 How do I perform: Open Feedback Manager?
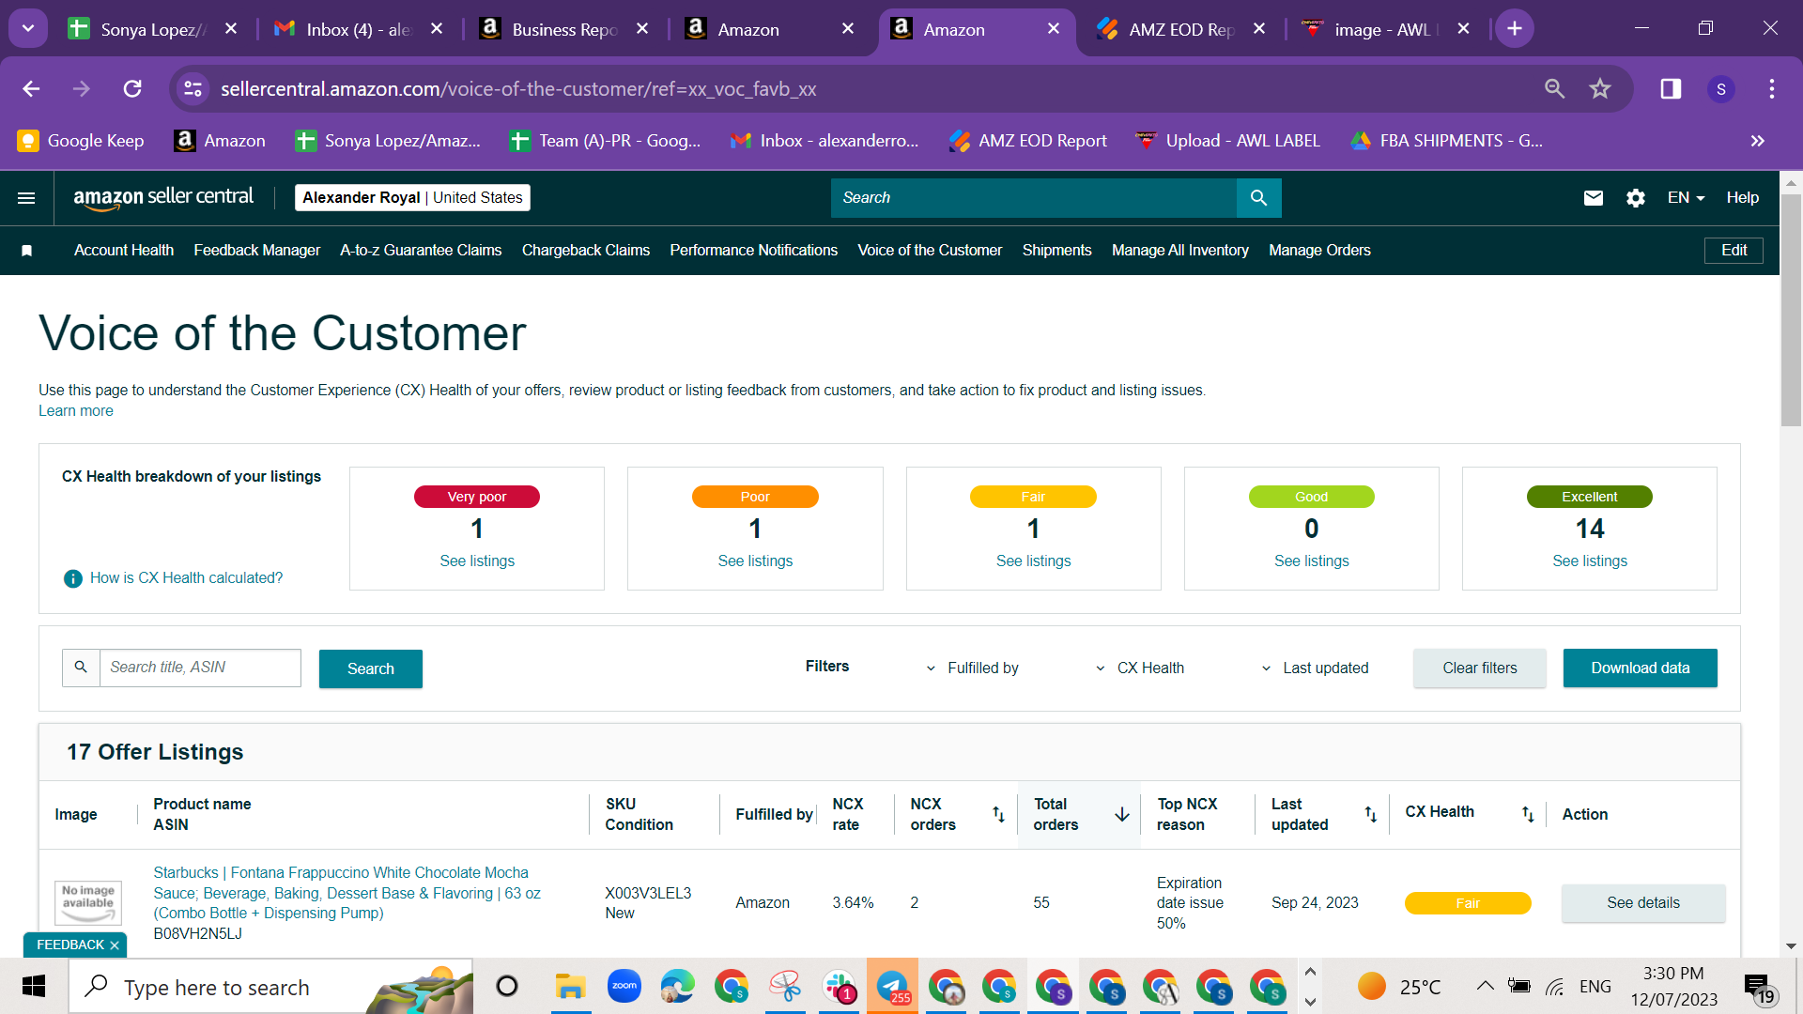pos(256,251)
